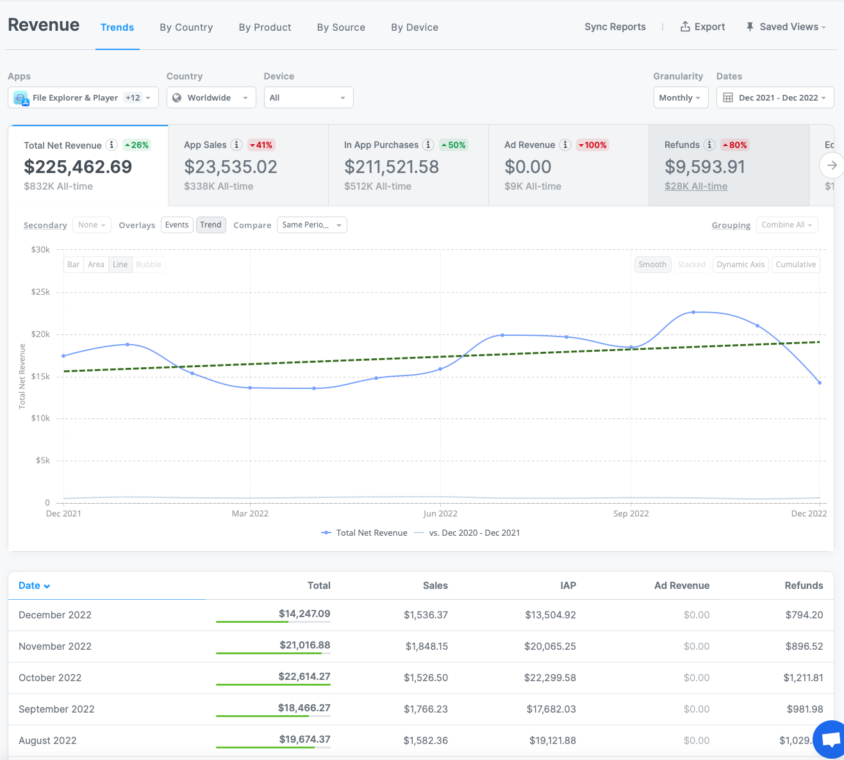Toggle Smooth chart option

click(x=652, y=265)
